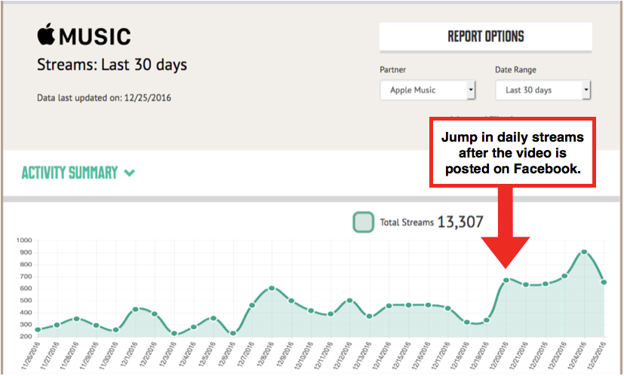
Task: Collapse the Activity Summary section chevron
Action: (129, 173)
